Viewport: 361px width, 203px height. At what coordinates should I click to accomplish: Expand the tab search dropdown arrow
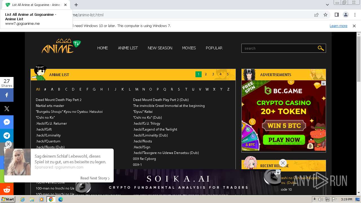[x=327, y=5]
